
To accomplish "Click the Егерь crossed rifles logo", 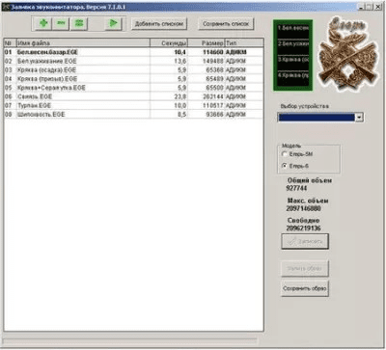I will [347, 53].
